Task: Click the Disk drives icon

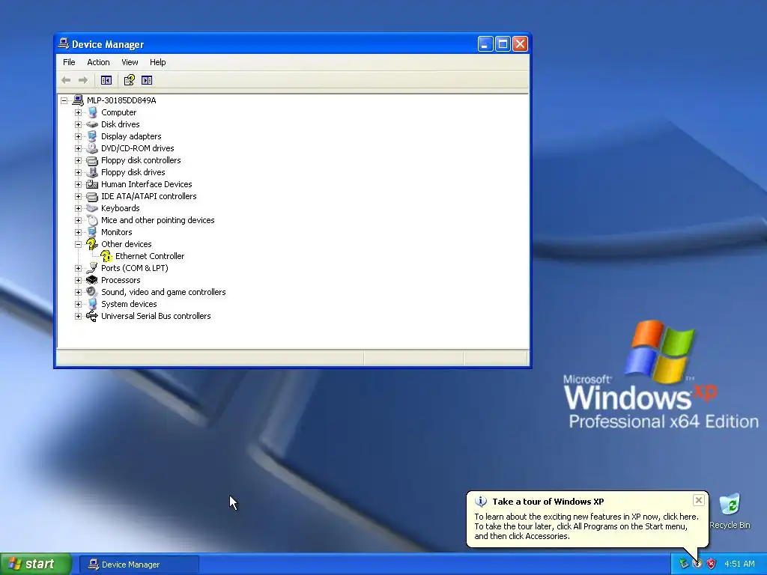Action: (x=92, y=124)
